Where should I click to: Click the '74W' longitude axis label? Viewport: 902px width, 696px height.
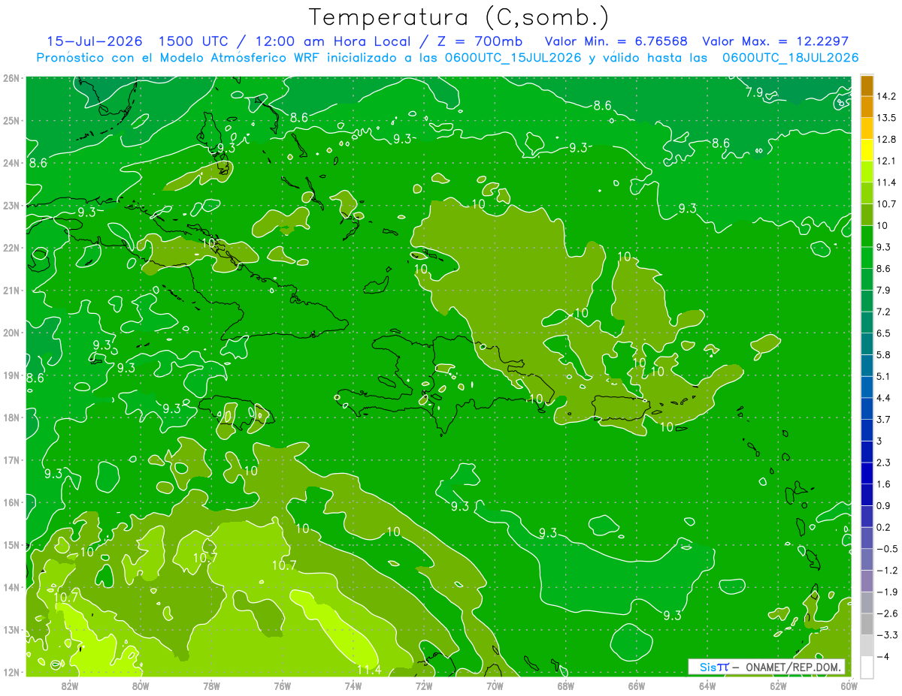pyautogui.click(x=353, y=685)
